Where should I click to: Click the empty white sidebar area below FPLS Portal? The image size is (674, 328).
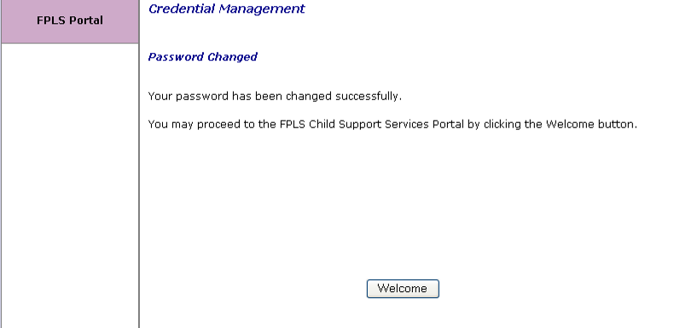[x=70, y=185]
